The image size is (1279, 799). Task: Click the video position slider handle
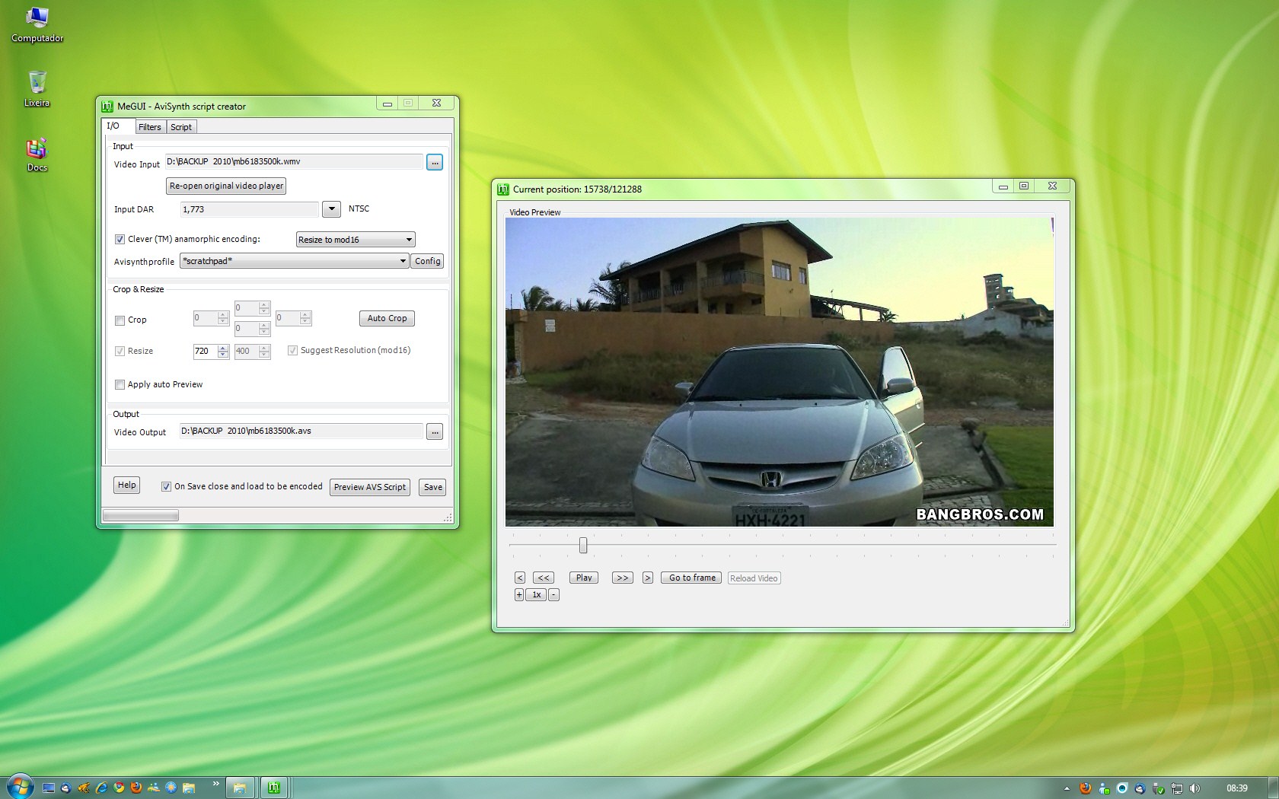[583, 545]
